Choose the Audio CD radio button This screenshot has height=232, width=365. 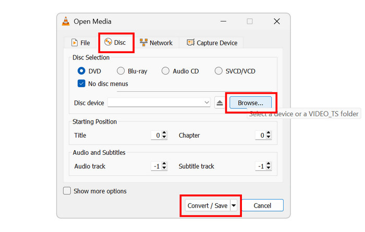pos(165,71)
